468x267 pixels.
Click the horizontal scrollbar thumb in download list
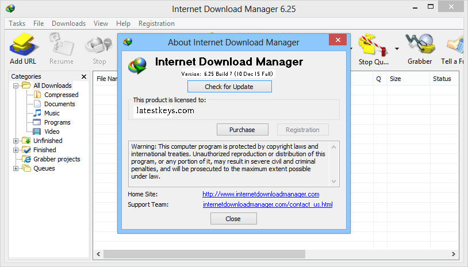(205, 254)
